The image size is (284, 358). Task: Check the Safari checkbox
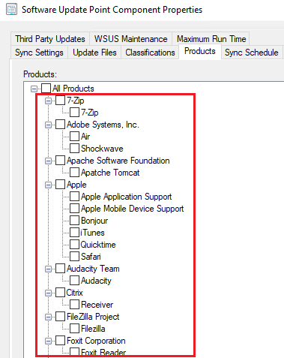[x=74, y=257]
